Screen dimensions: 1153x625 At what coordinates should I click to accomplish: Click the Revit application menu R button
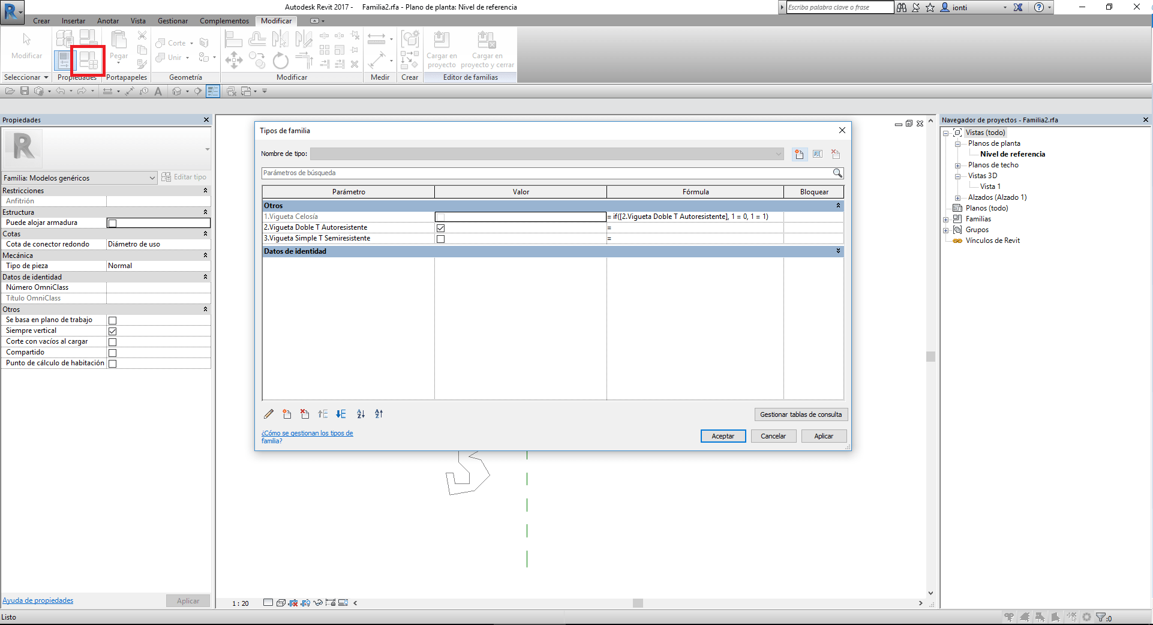tap(12, 11)
